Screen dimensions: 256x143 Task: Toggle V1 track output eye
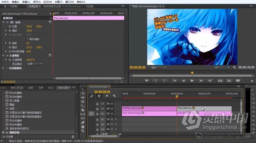tap(112, 114)
